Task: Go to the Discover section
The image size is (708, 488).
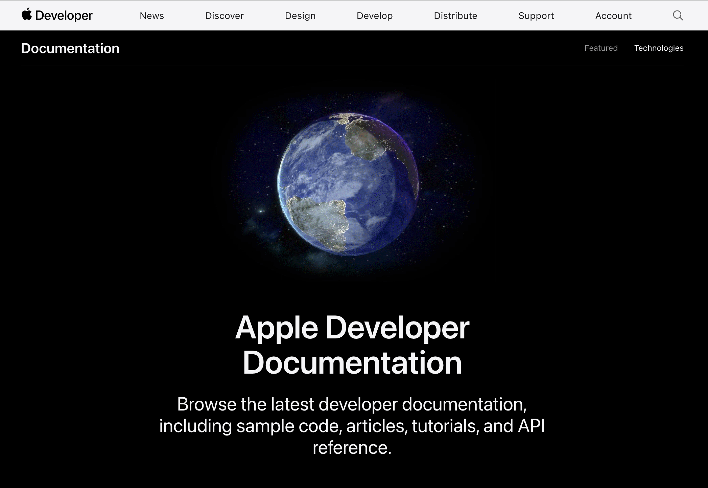Action: [224, 16]
